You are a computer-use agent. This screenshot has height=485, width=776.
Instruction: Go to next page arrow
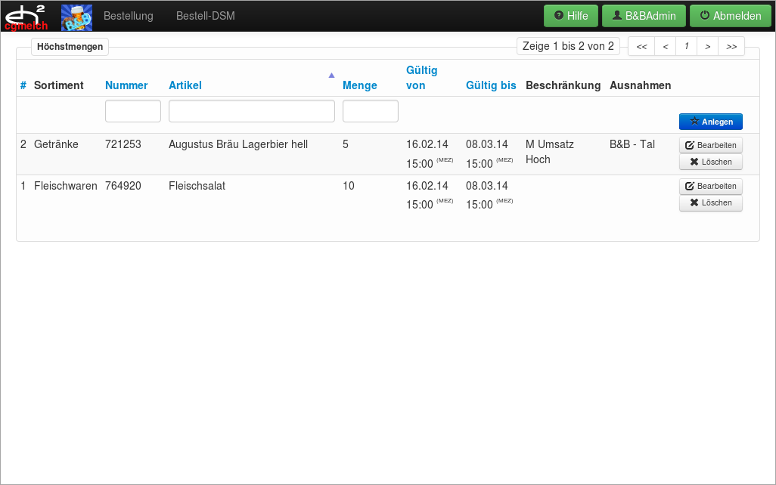point(707,47)
